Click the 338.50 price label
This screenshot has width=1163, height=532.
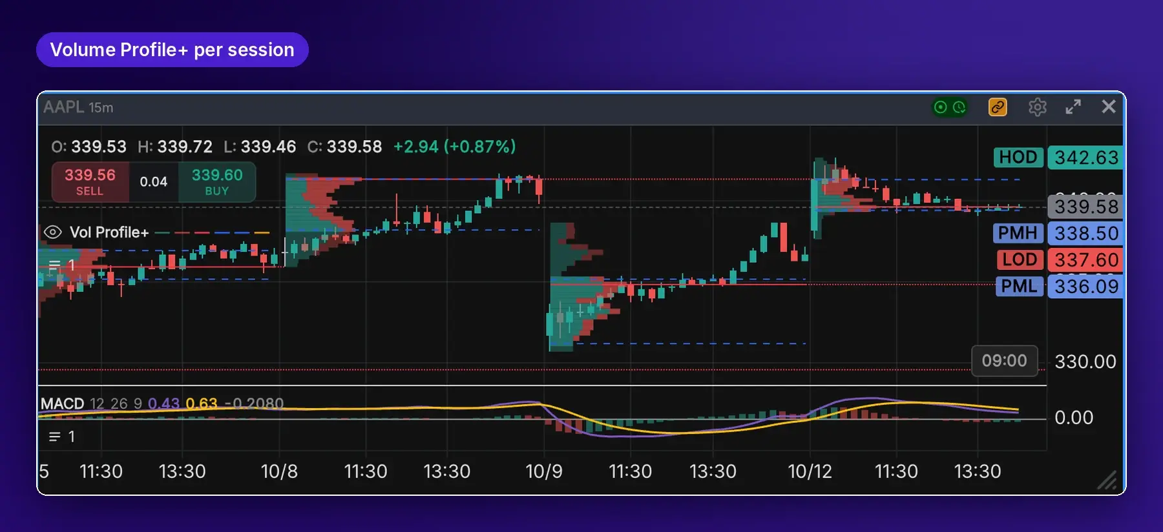coord(1085,233)
